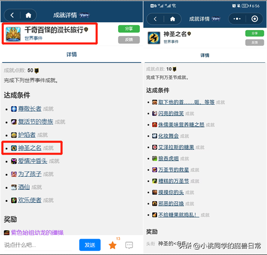Click the icon next to 尊敬长者
267x255 pixels.
pyautogui.click(x=14, y=109)
